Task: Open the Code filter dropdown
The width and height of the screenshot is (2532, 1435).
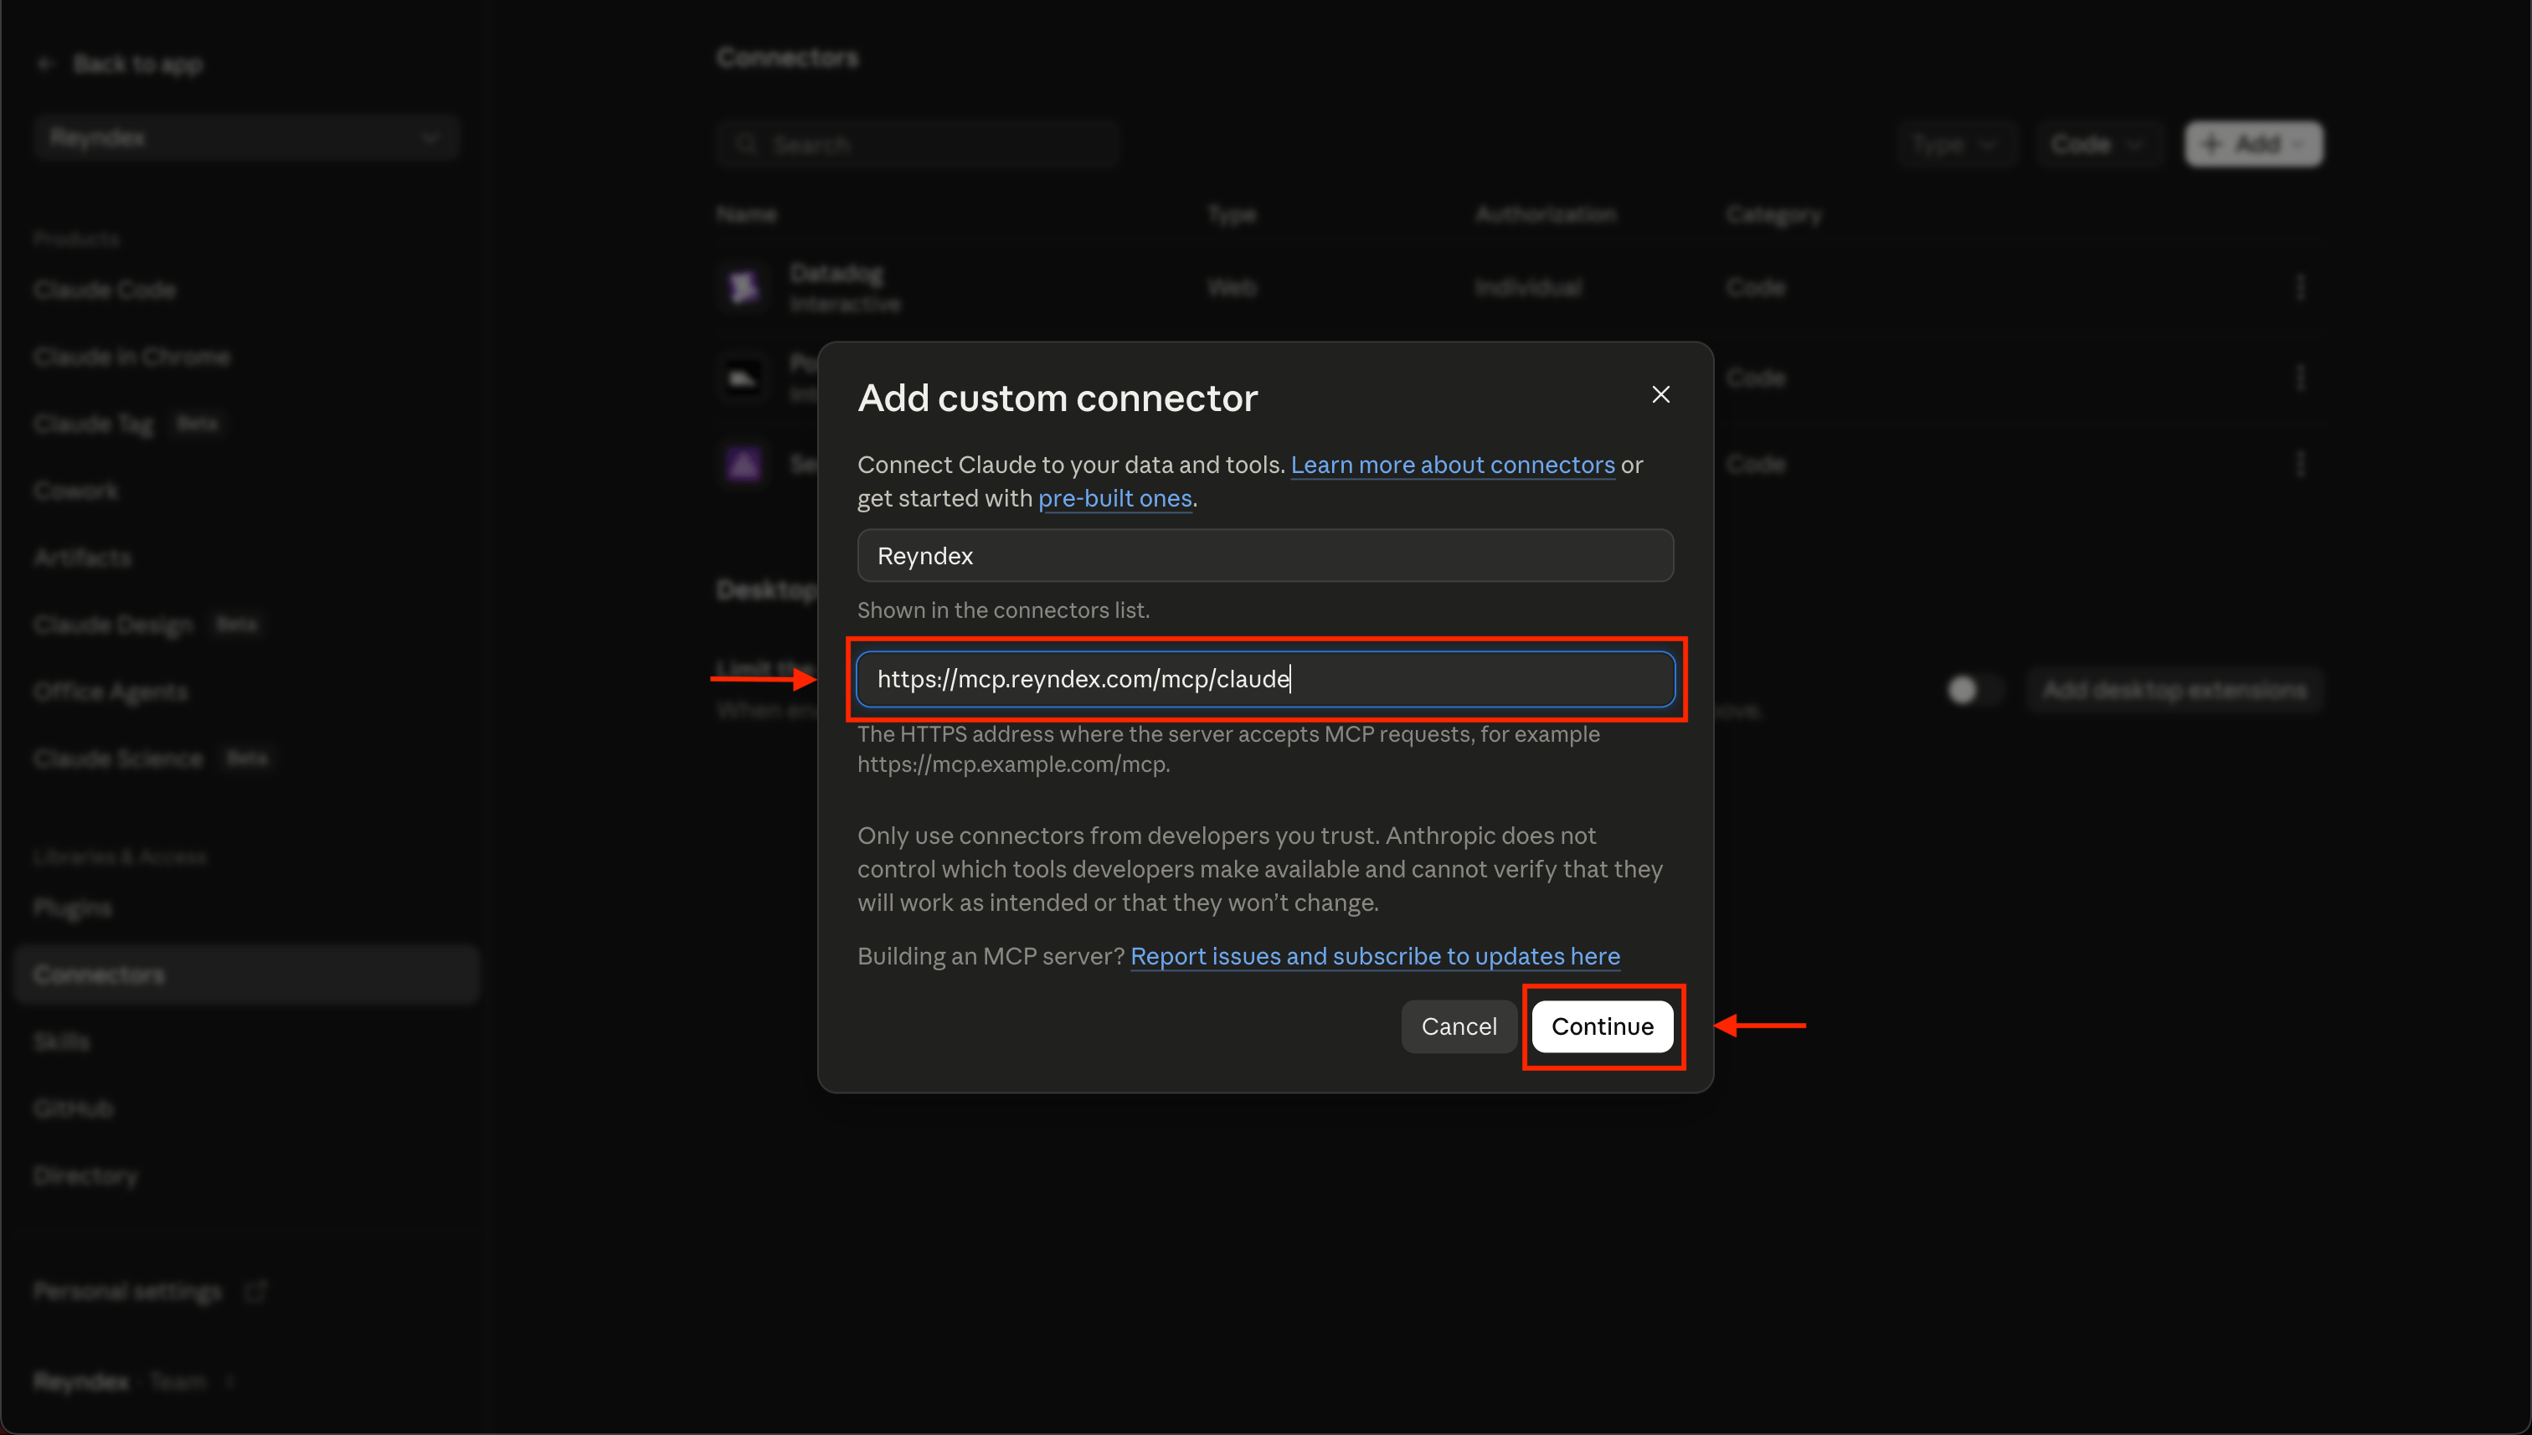Action: point(2097,145)
